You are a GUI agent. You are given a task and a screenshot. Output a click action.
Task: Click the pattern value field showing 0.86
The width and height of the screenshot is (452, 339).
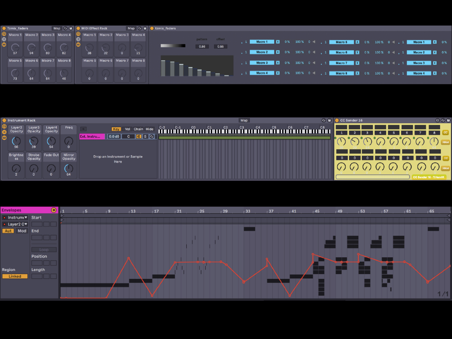coord(202,46)
